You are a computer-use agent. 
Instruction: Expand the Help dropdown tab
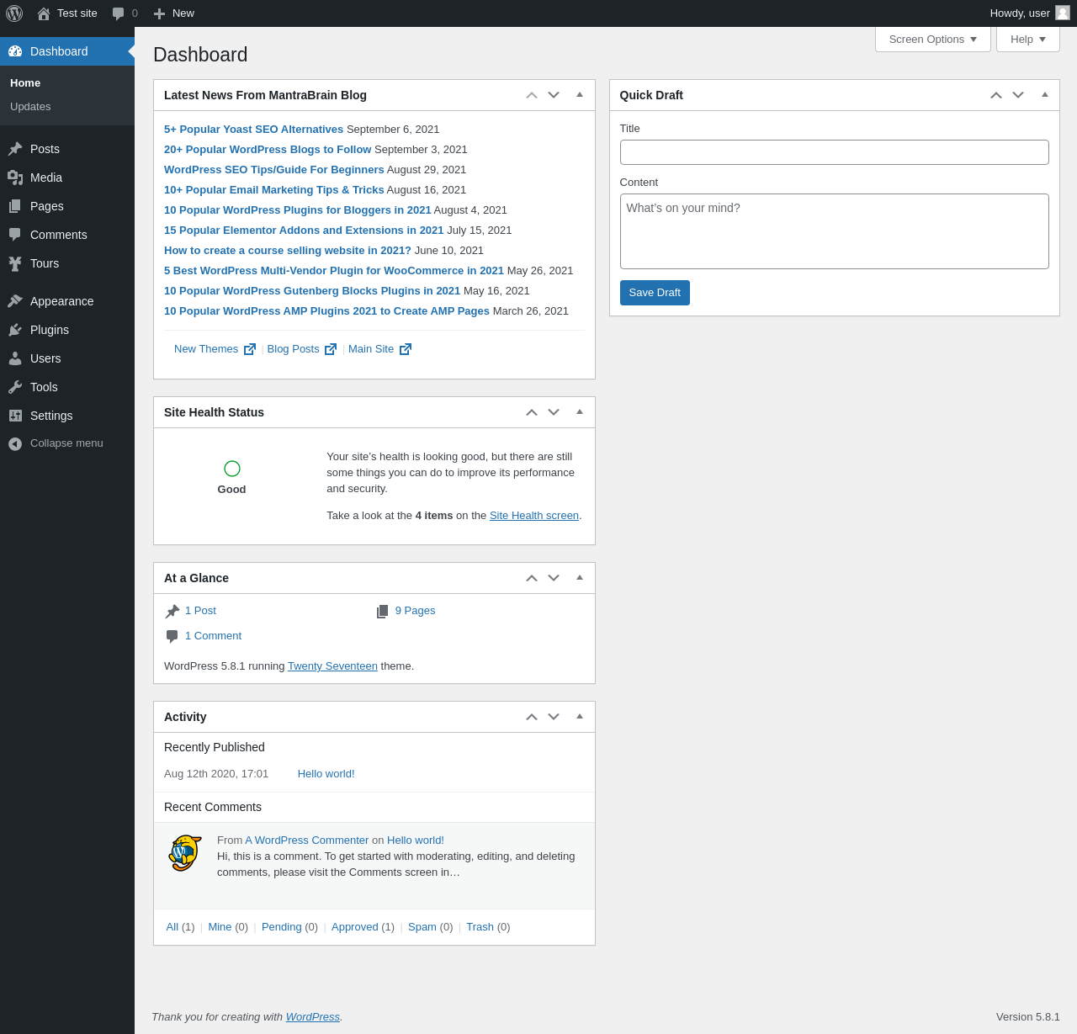pyautogui.click(x=1028, y=40)
